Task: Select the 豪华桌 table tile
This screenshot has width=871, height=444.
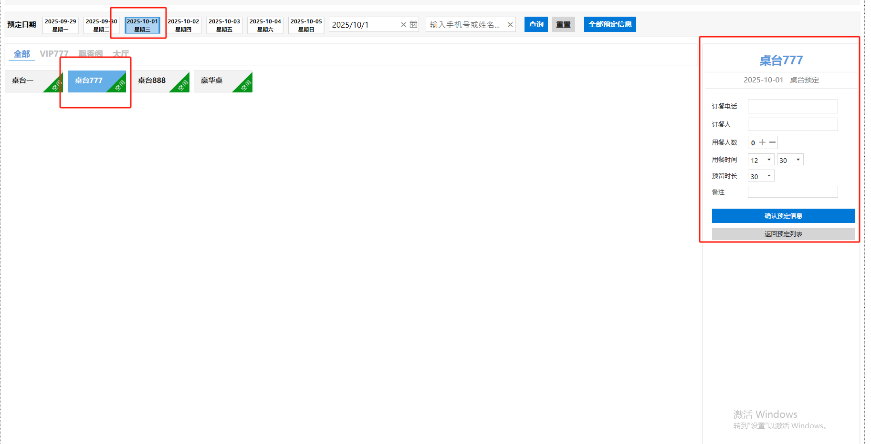Action: point(220,81)
